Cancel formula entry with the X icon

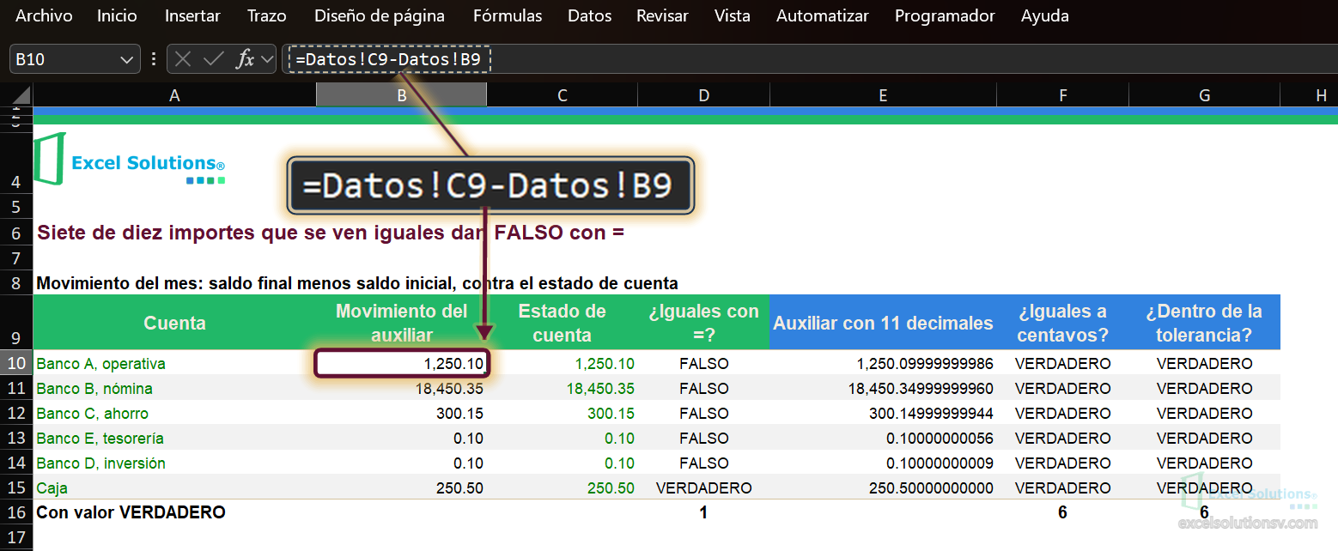(182, 59)
